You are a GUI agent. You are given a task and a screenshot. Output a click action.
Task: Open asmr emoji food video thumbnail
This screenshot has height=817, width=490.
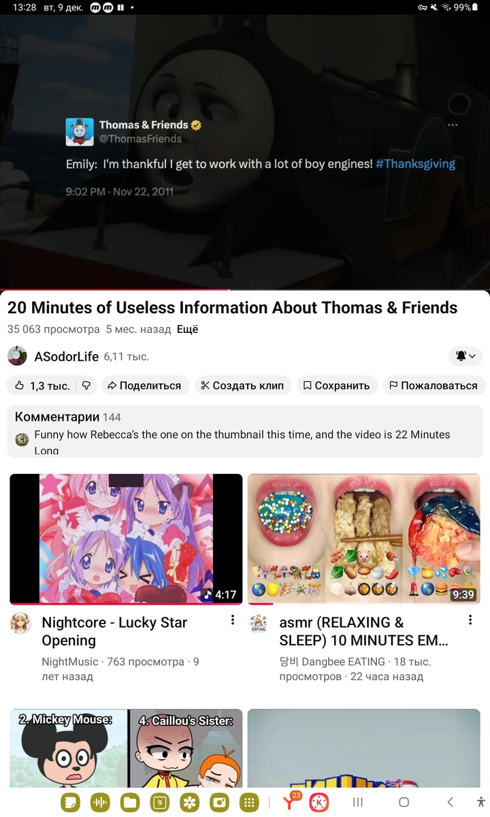click(x=363, y=539)
